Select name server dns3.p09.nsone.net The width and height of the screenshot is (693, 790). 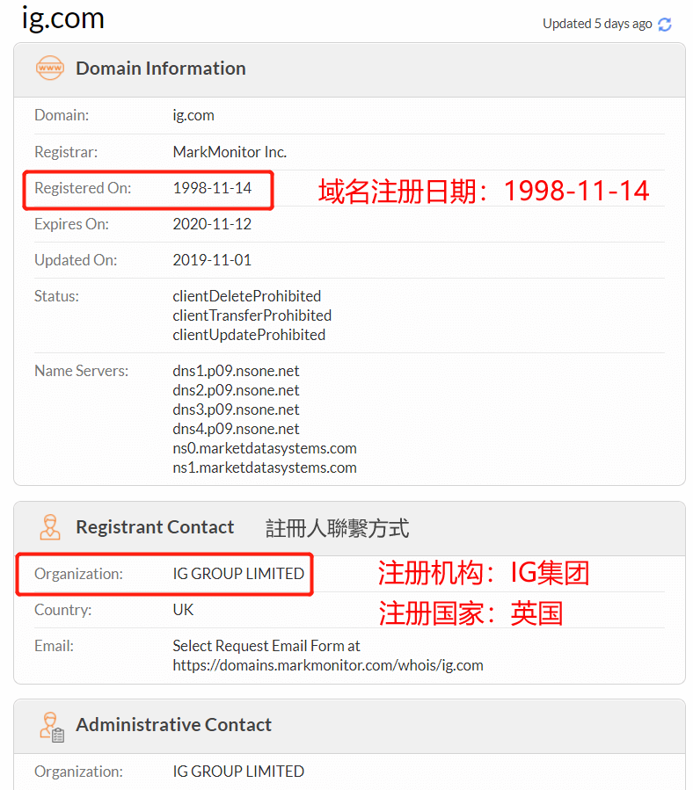(236, 409)
